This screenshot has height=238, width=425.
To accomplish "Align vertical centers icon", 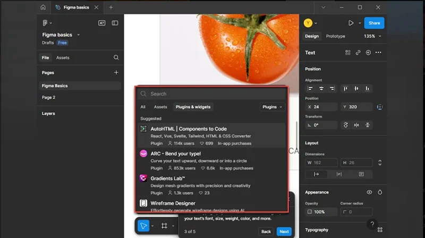I will click(356, 88).
